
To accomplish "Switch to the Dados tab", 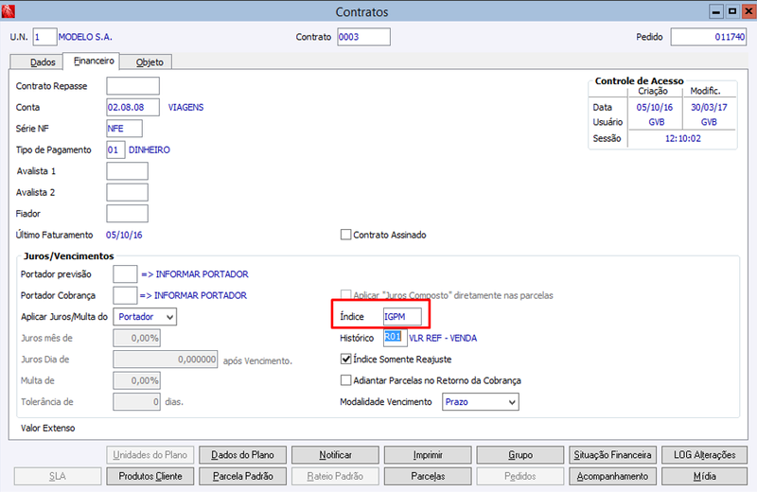I will 37,62.
